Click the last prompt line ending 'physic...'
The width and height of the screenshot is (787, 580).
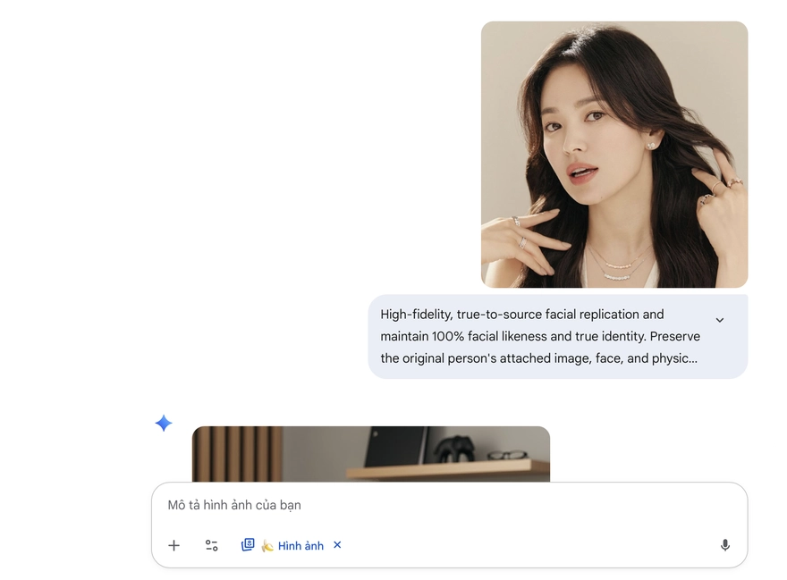[538, 358]
